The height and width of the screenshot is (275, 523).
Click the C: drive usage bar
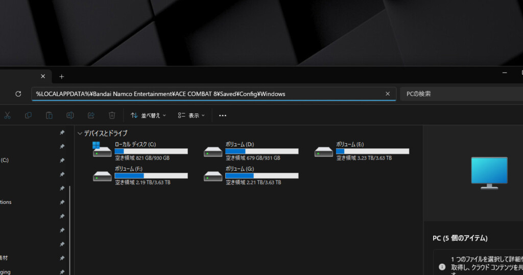tap(151, 151)
